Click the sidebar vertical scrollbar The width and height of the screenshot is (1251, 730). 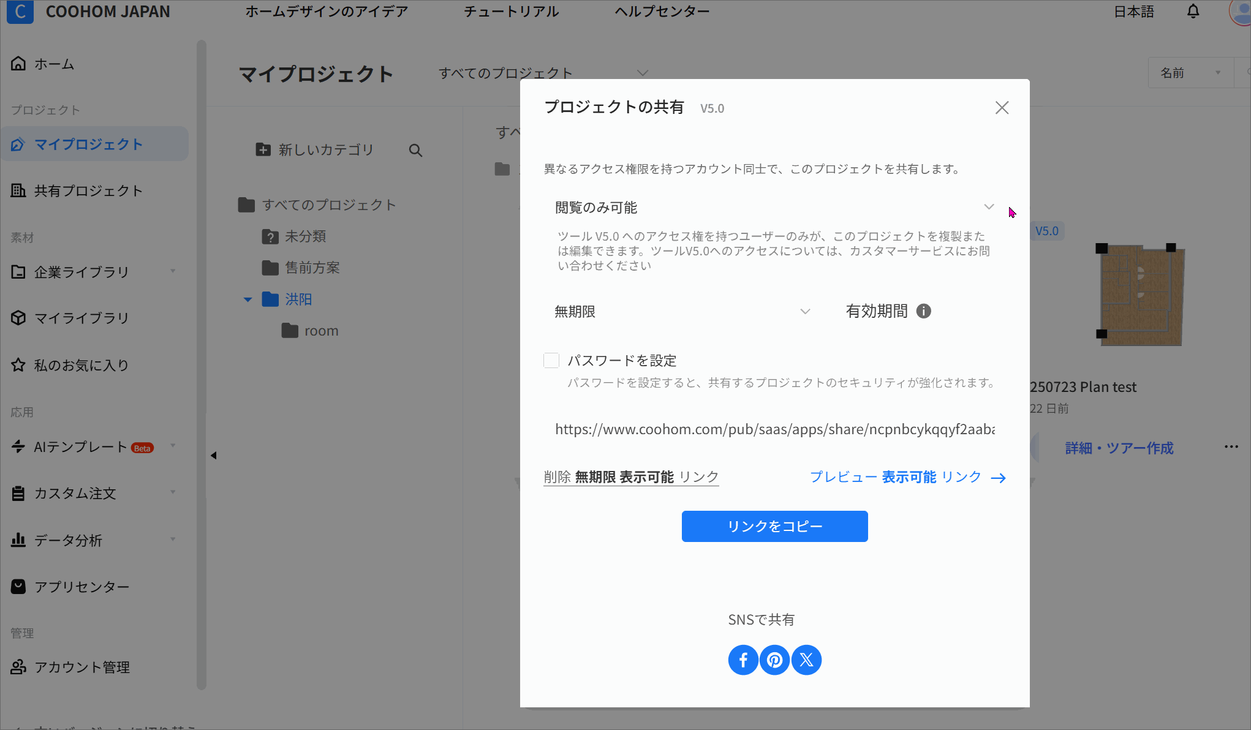pos(202,364)
